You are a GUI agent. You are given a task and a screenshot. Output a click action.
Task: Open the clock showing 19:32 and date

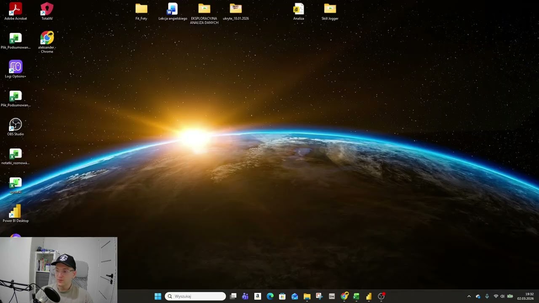[526, 296]
